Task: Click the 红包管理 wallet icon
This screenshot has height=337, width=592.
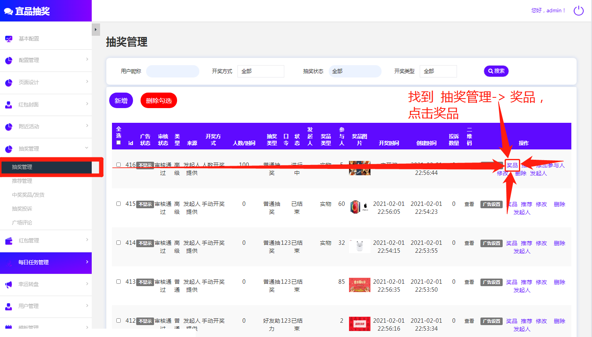Action: pyautogui.click(x=9, y=241)
